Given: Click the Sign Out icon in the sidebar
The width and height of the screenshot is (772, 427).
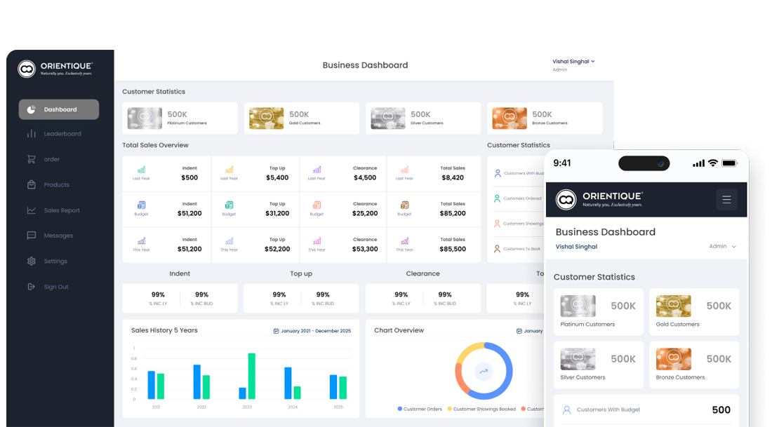Looking at the screenshot, I should [x=32, y=287].
